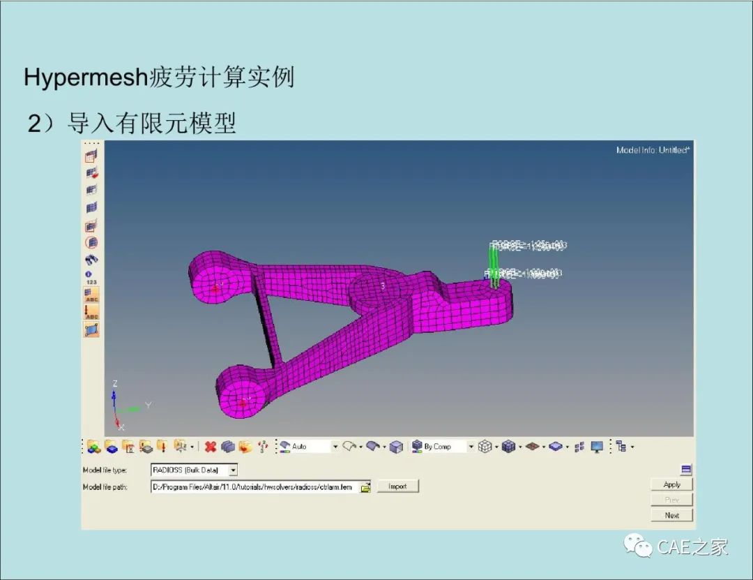Viewport: 753px width, 580px height.
Task: Click the blue info 123 numbers icon
Action: click(91, 278)
